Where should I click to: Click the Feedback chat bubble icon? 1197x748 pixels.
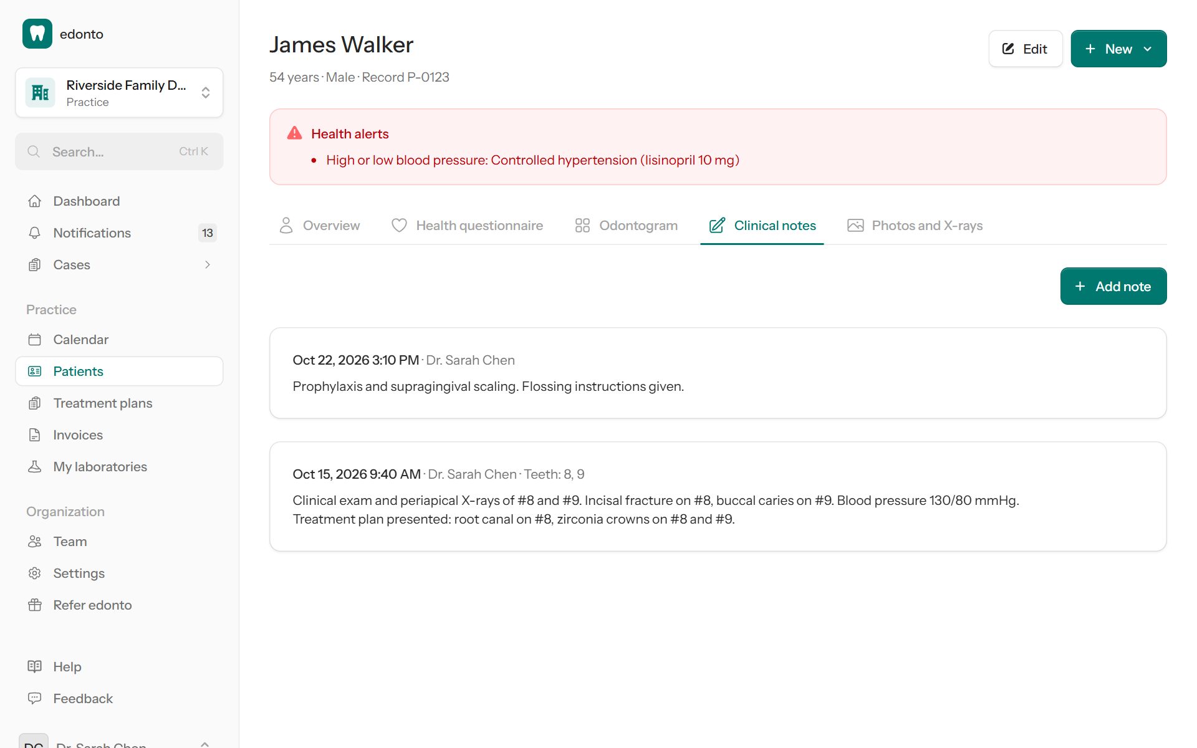tap(35, 699)
